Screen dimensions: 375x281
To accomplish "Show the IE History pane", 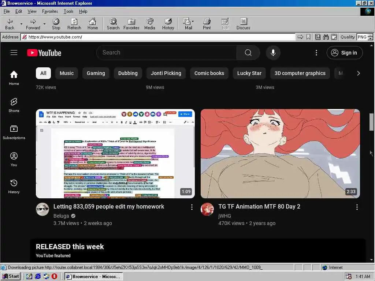I will 168,24.
